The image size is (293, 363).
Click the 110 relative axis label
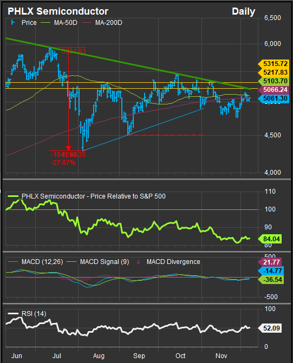[270, 192]
